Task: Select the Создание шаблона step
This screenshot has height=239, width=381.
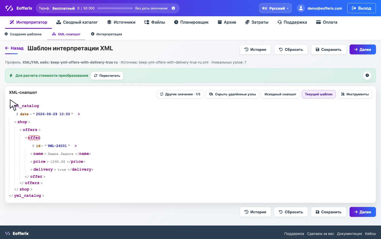Action: 23,34
